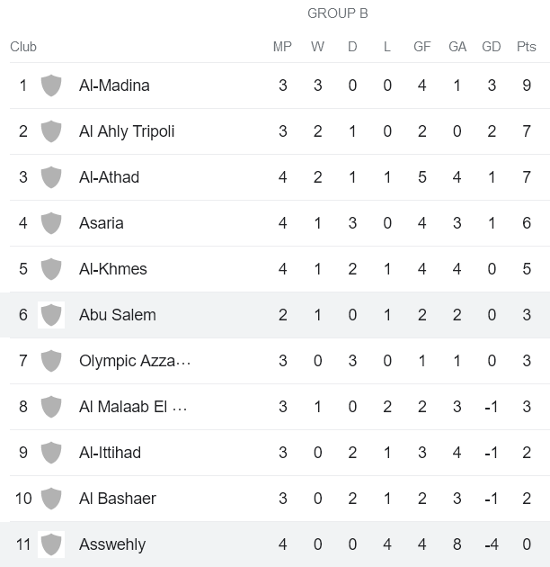Image resolution: width=550 pixels, height=567 pixels.
Task: Click the Al Bashaer club name
Action: 118,499
